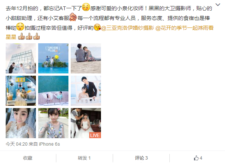225x163 pixels.
Task: Open the Sunshine Girl poster thumbnail
Action: [53, 58]
